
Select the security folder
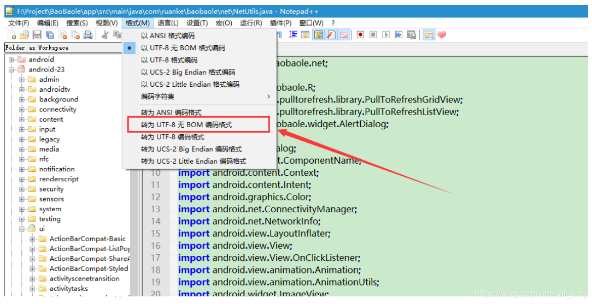coord(51,189)
